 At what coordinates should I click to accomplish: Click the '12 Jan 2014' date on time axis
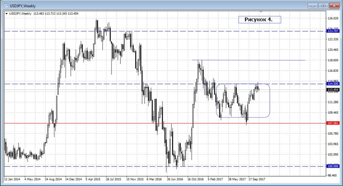point(12,179)
